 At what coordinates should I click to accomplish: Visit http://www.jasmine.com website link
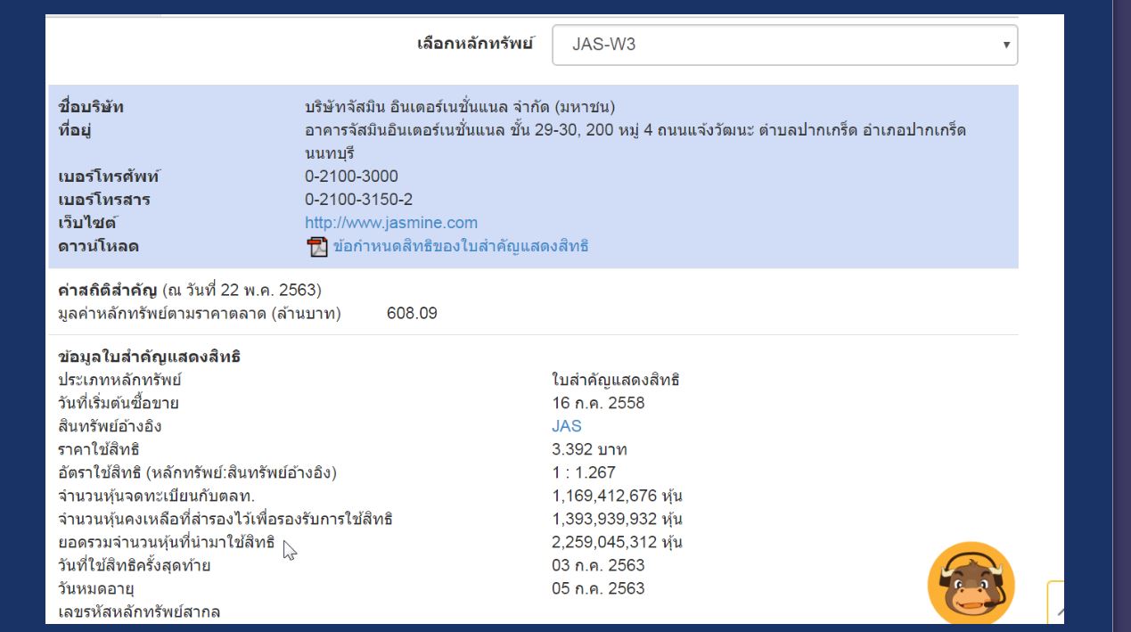[x=391, y=223]
